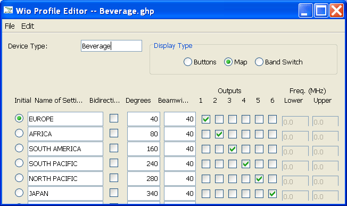
Task: Set JAPAN as the initial setting
Action: click(x=19, y=193)
